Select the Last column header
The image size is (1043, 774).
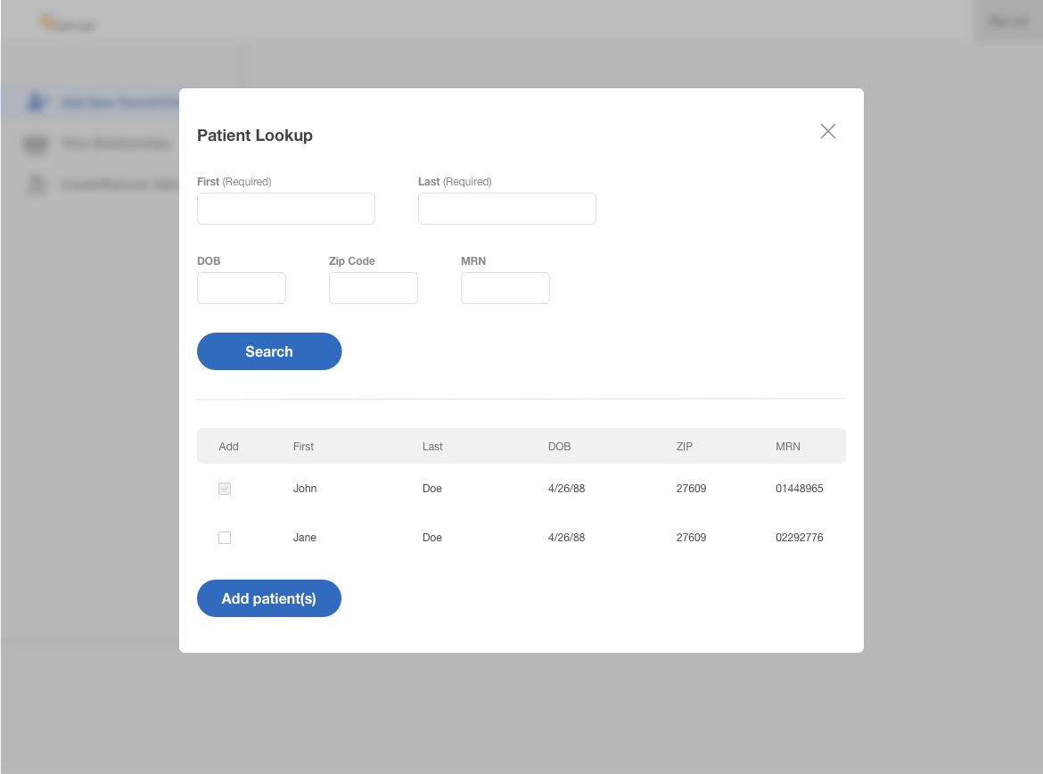coord(432,446)
